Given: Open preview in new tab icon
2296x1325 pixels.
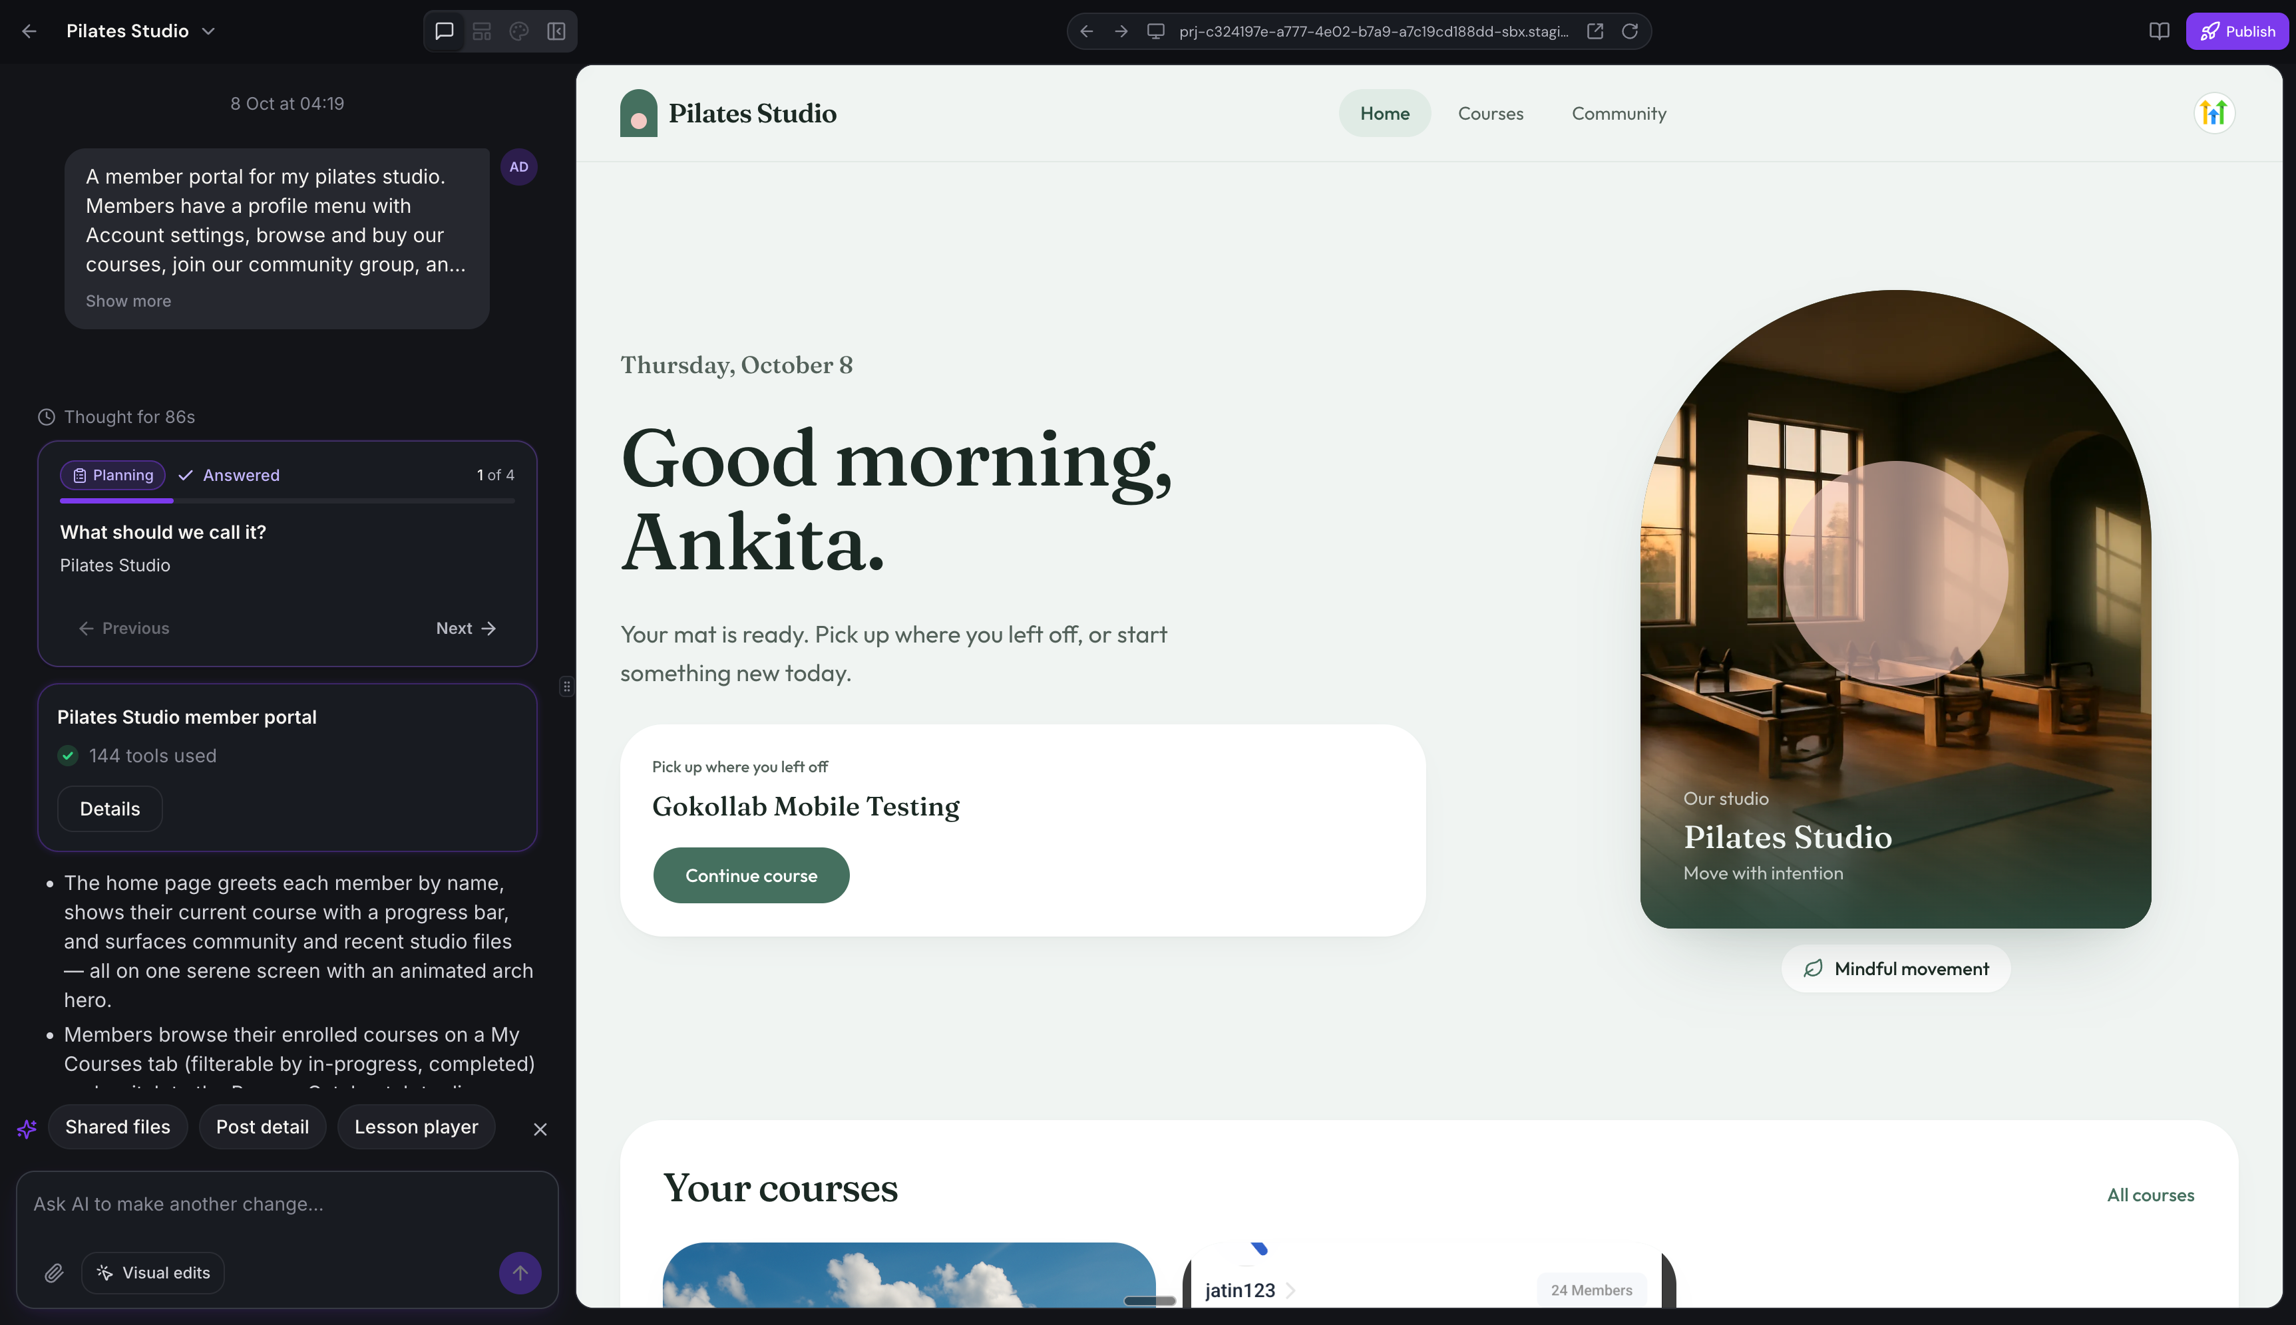Looking at the screenshot, I should pyautogui.click(x=1595, y=31).
